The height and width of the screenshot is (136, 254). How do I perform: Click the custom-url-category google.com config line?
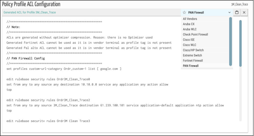(x=64, y=69)
